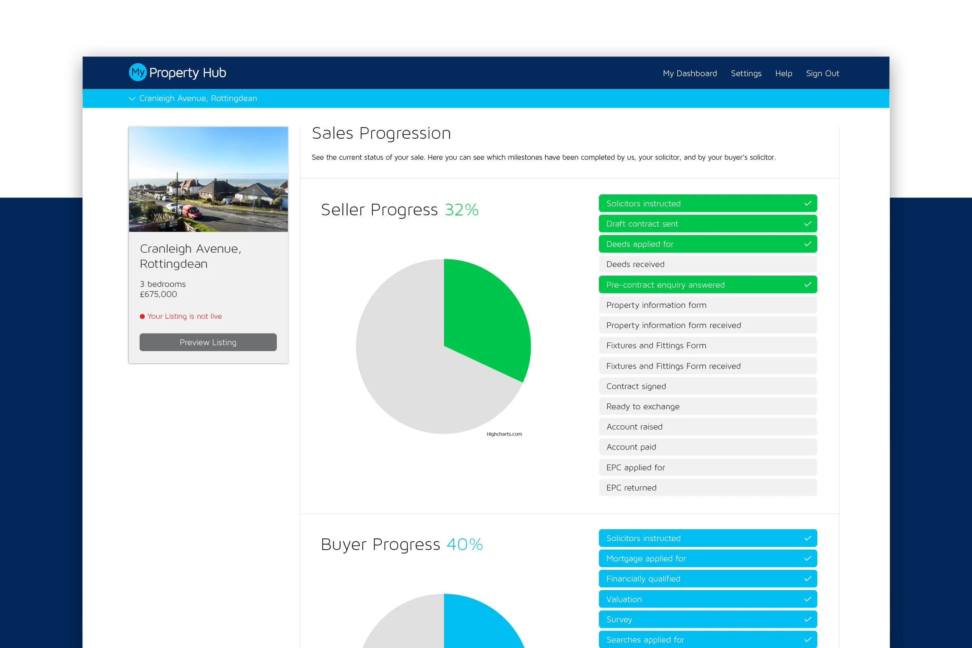Select the Account raised milestone

(x=708, y=426)
